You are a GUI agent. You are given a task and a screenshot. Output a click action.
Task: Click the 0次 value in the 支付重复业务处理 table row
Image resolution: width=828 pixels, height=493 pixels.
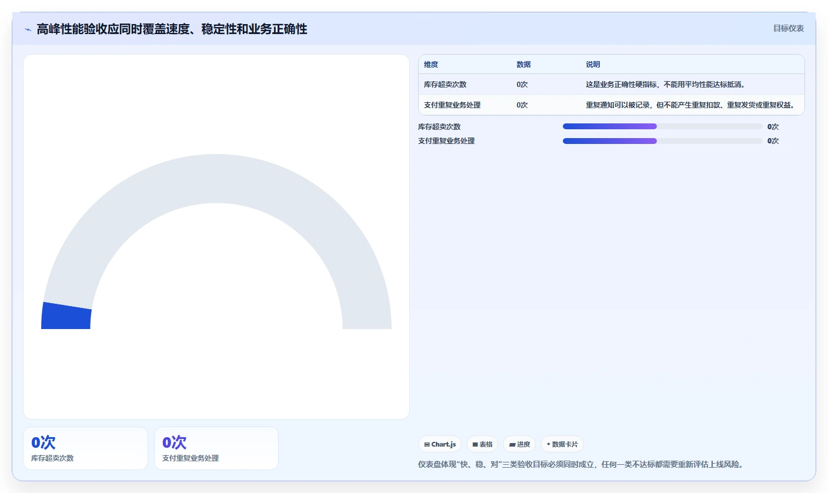click(522, 105)
